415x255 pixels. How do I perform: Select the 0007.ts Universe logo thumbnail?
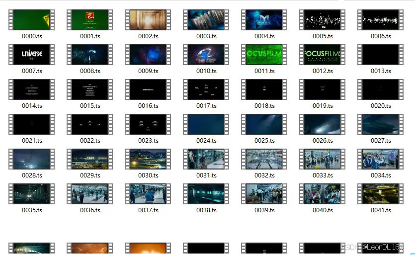[x=31, y=55]
